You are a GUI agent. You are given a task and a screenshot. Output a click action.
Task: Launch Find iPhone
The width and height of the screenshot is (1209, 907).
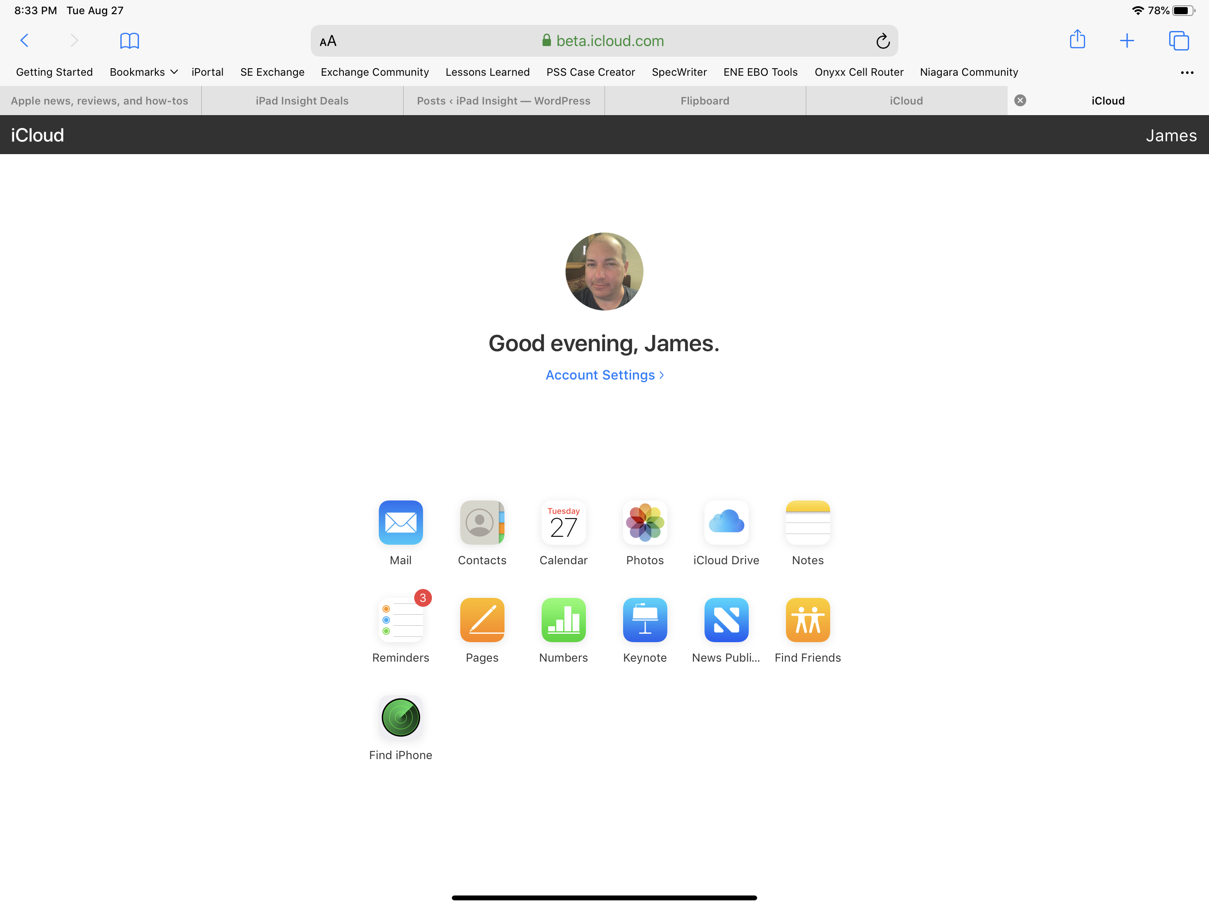coord(400,718)
